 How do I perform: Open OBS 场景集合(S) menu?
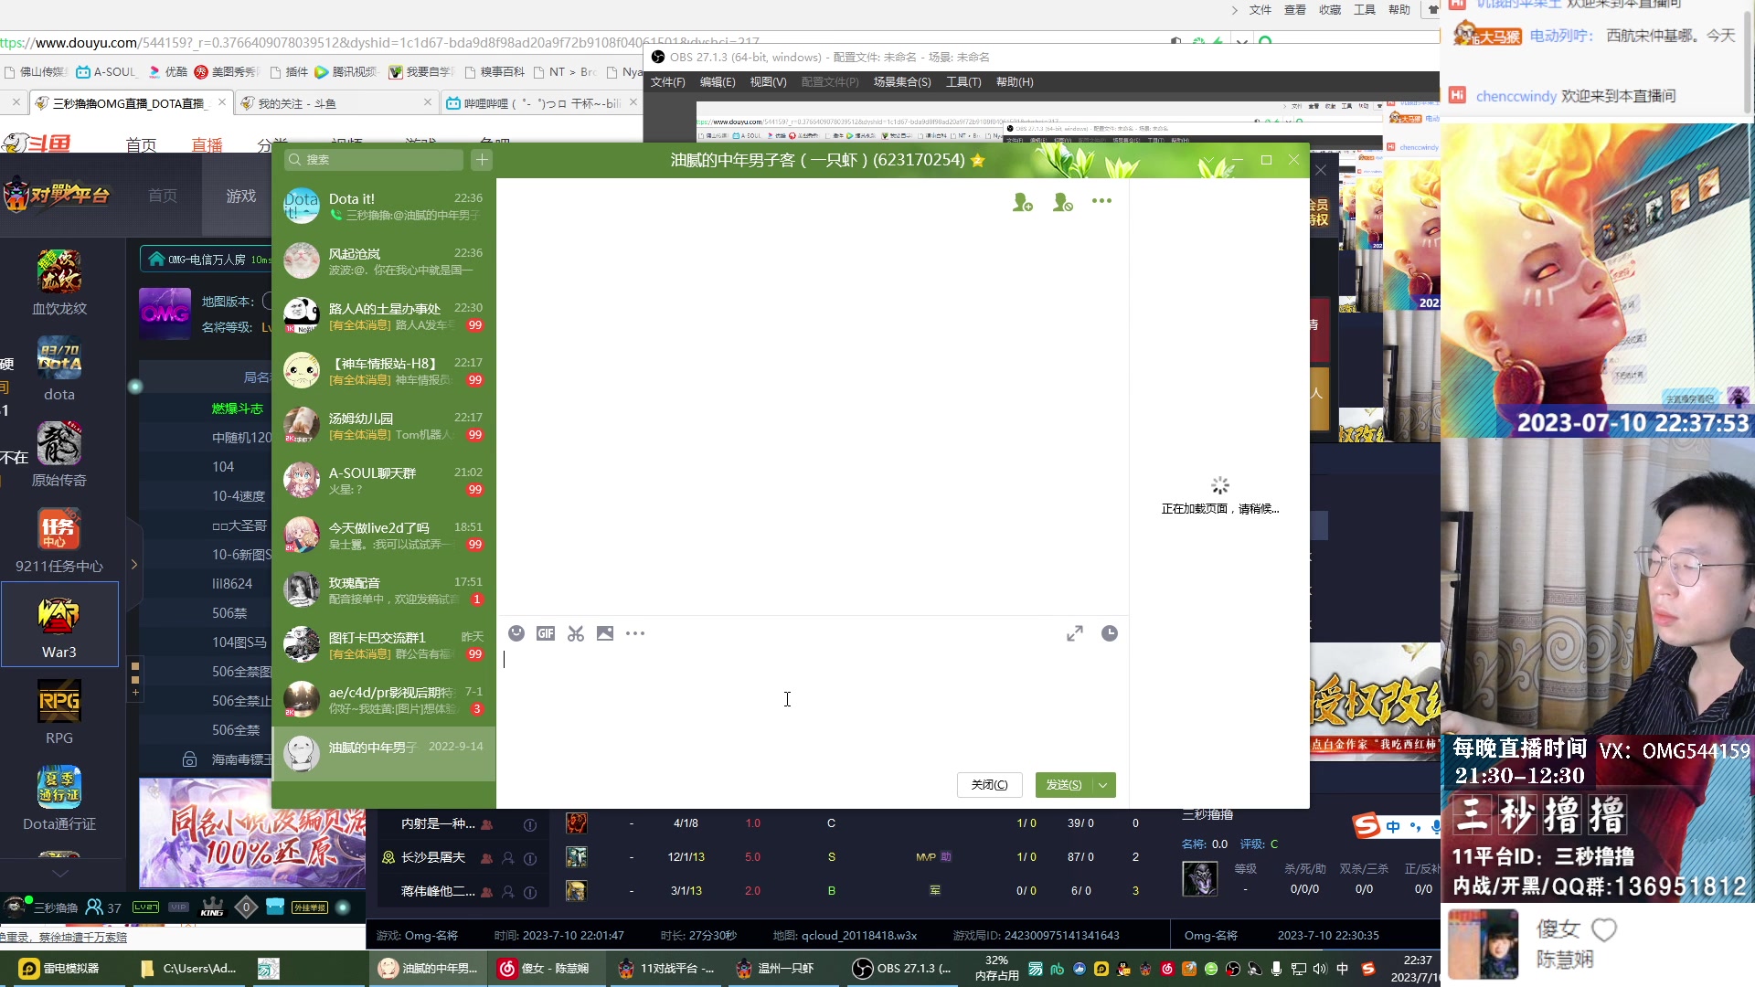coord(902,82)
